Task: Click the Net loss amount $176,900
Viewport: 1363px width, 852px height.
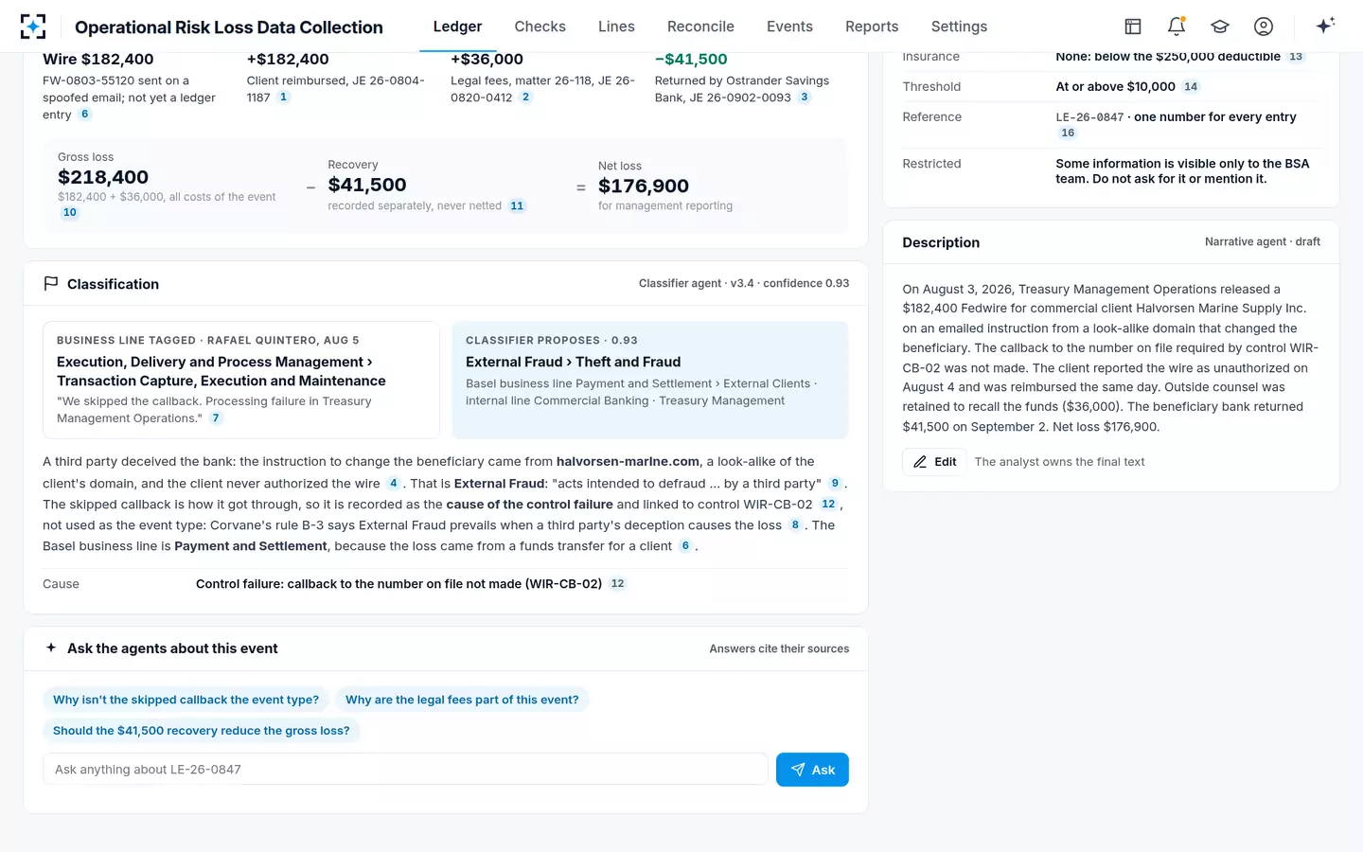Action: coord(644,186)
